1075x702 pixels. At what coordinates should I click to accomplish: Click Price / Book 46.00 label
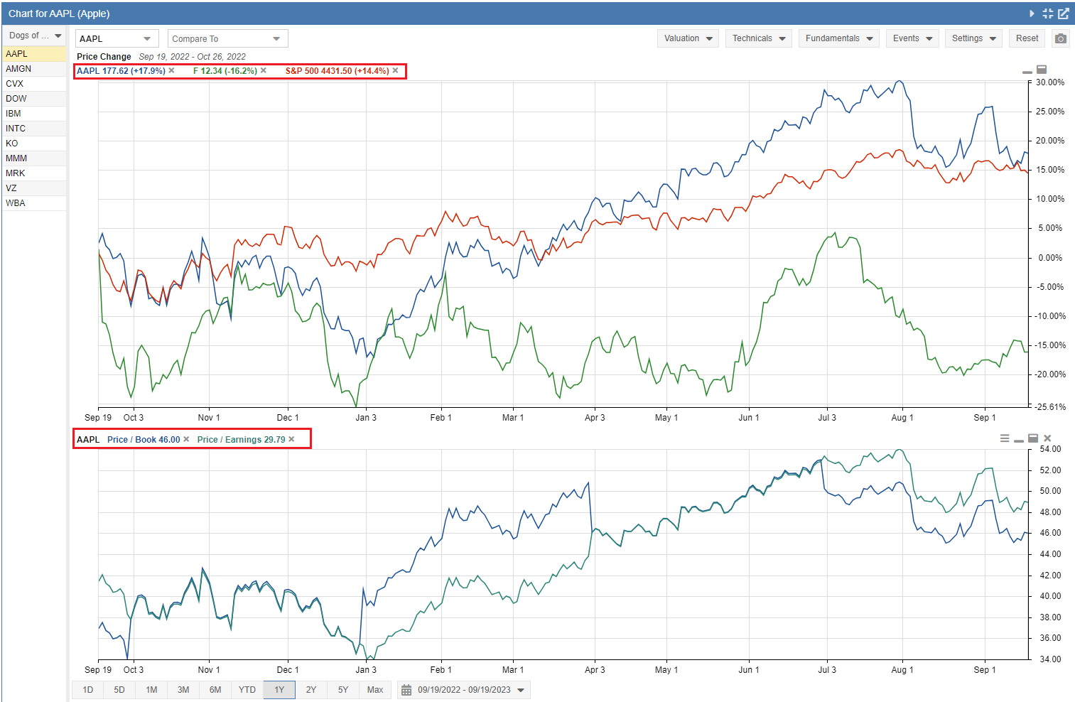click(144, 440)
